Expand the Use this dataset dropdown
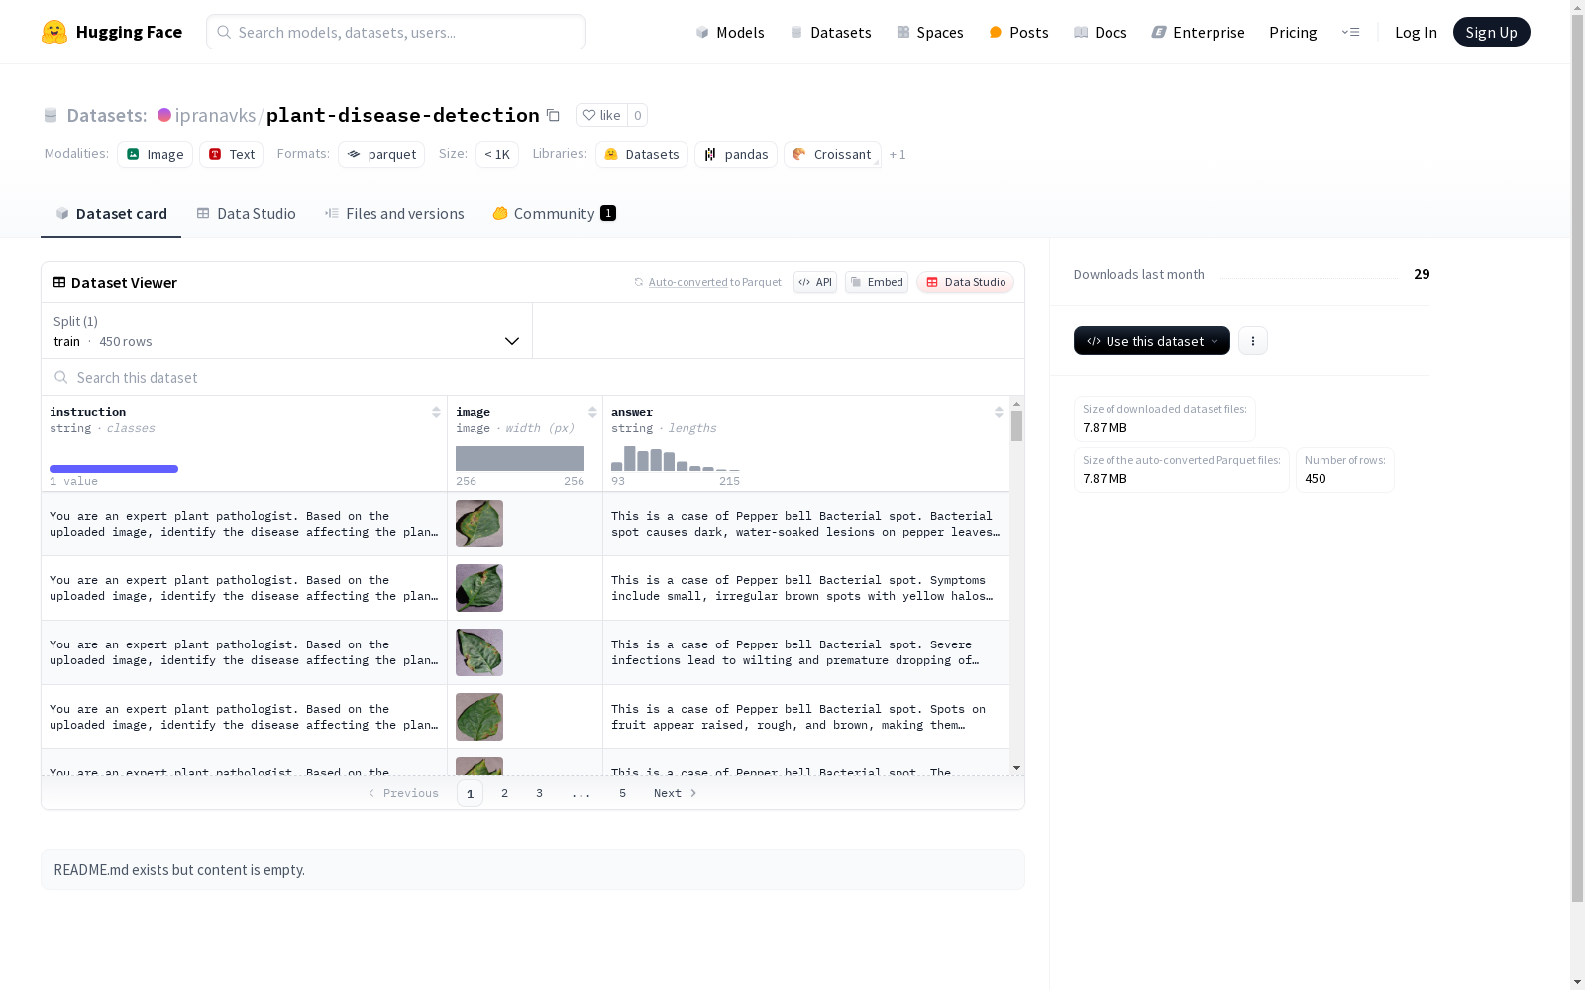This screenshot has height=990, width=1585. click(1152, 341)
